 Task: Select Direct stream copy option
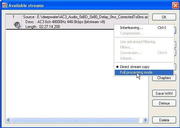[144, 67]
